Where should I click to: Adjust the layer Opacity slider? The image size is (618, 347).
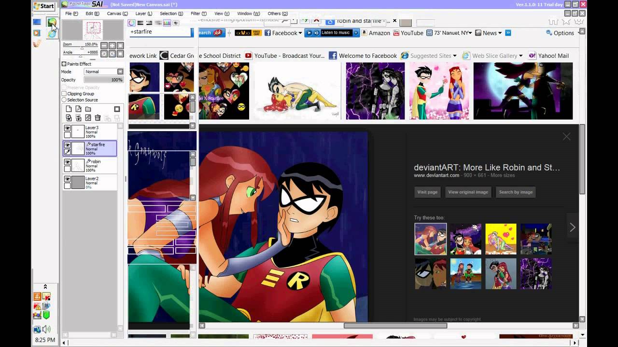(x=104, y=80)
